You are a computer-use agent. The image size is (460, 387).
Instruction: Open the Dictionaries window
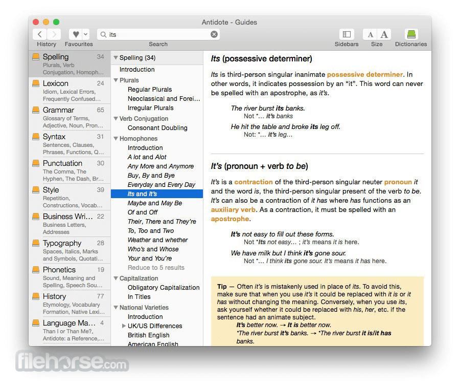(x=411, y=34)
